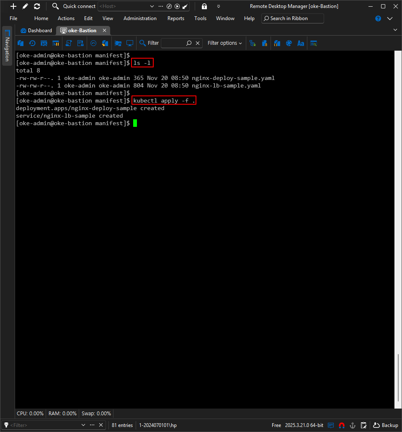
Task: Click the pencil edit icon in the title bar
Action: pyautogui.click(x=25, y=6)
